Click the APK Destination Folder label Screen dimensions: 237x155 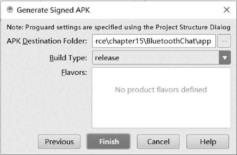coord(47,41)
